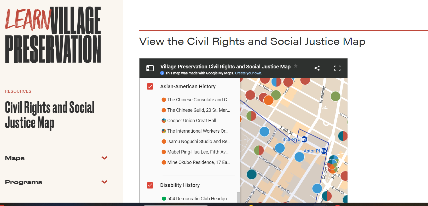
Task: Select the orange marker near E 10th St
Action: pos(268,100)
